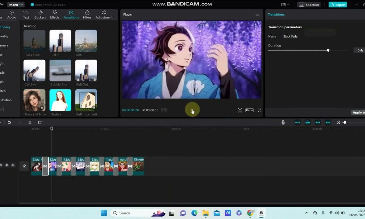
Task: Click the focus frame icon in Player
Action: coord(240,110)
